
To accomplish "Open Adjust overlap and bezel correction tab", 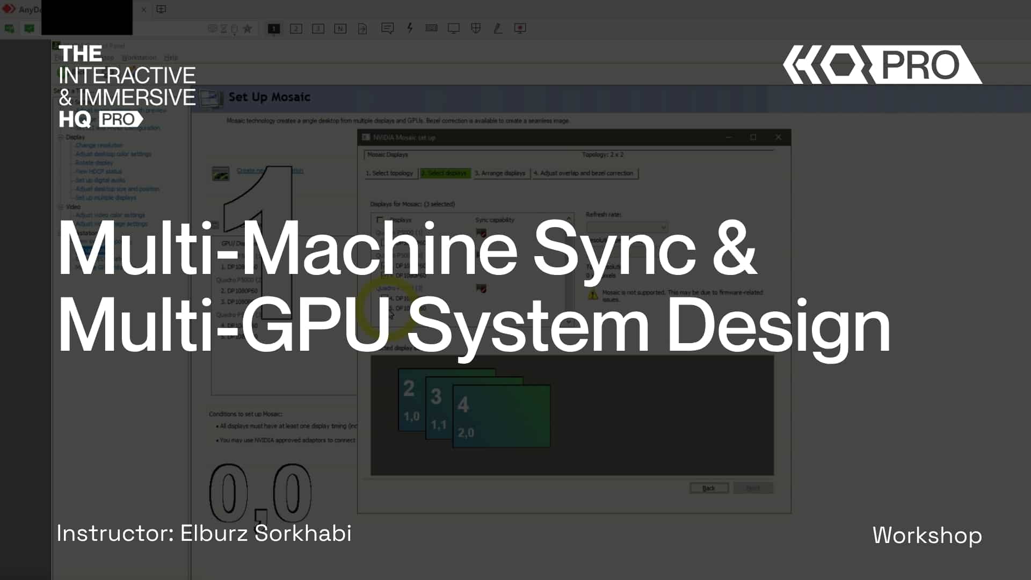I will coord(584,173).
